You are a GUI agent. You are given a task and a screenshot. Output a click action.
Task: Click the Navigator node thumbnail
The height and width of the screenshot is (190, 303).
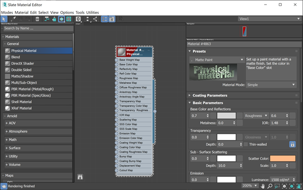click(x=244, y=32)
